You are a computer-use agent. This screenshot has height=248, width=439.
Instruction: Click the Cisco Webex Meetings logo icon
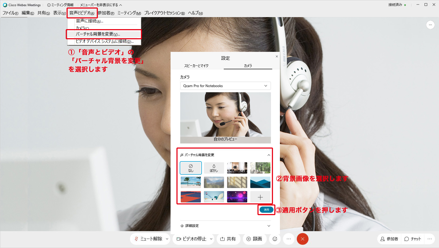point(5,5)
